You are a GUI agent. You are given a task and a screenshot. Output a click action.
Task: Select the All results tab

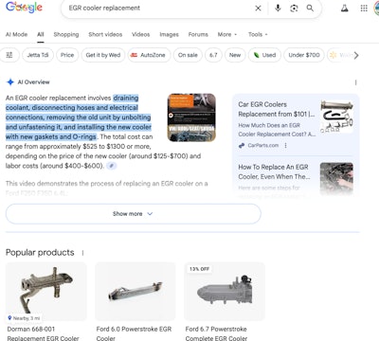click(41, 34)
